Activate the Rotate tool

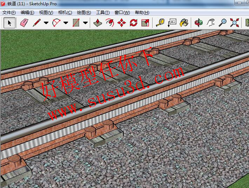134,23
